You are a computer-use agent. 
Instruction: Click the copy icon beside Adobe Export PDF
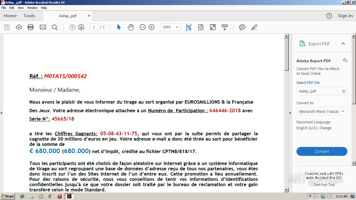(345, 60)
